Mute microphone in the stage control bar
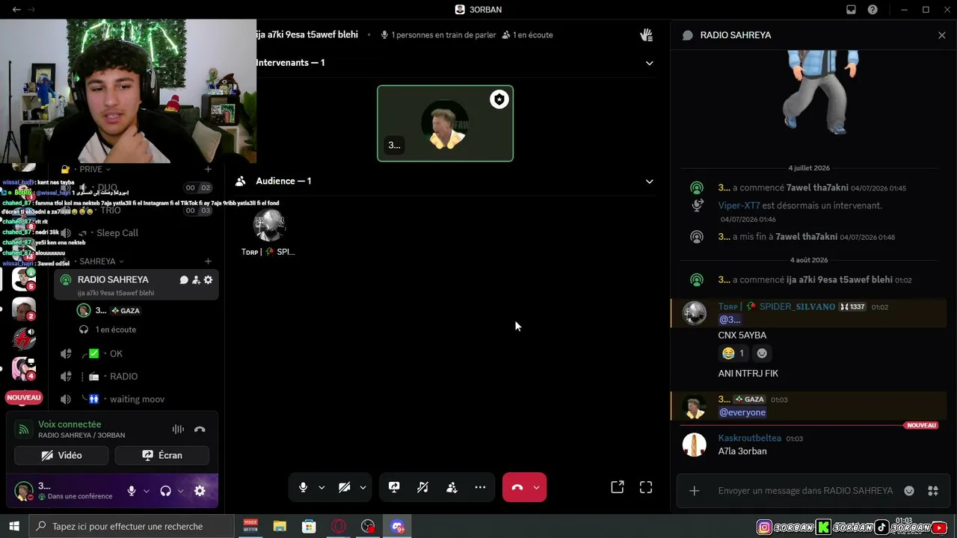This screenshot has height=538, width=957. click(303, 487)
